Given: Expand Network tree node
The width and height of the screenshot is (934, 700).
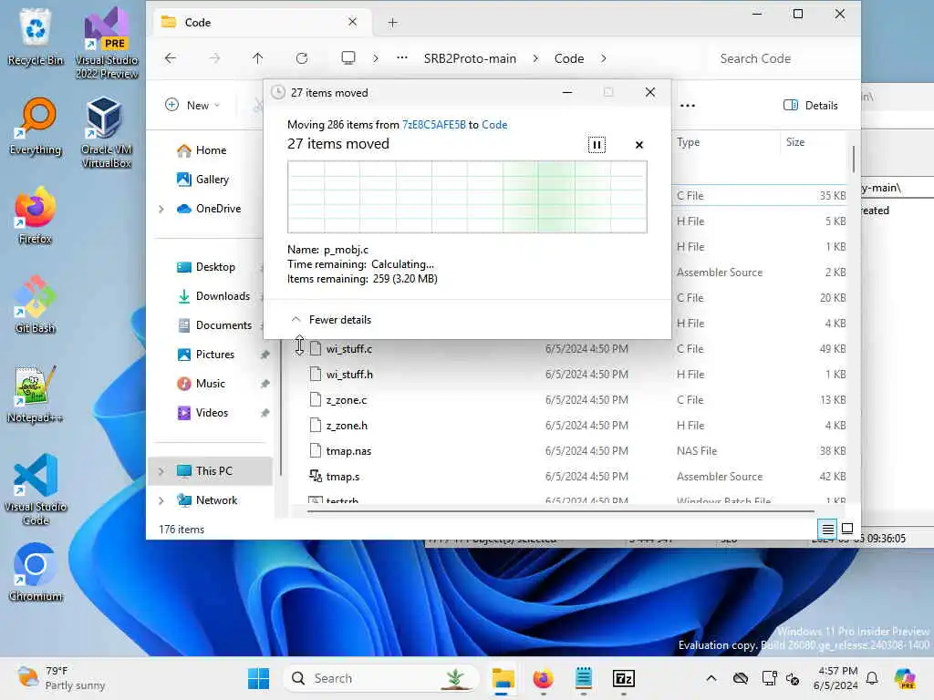Looking at the screenshot, I should click(161, 500).
